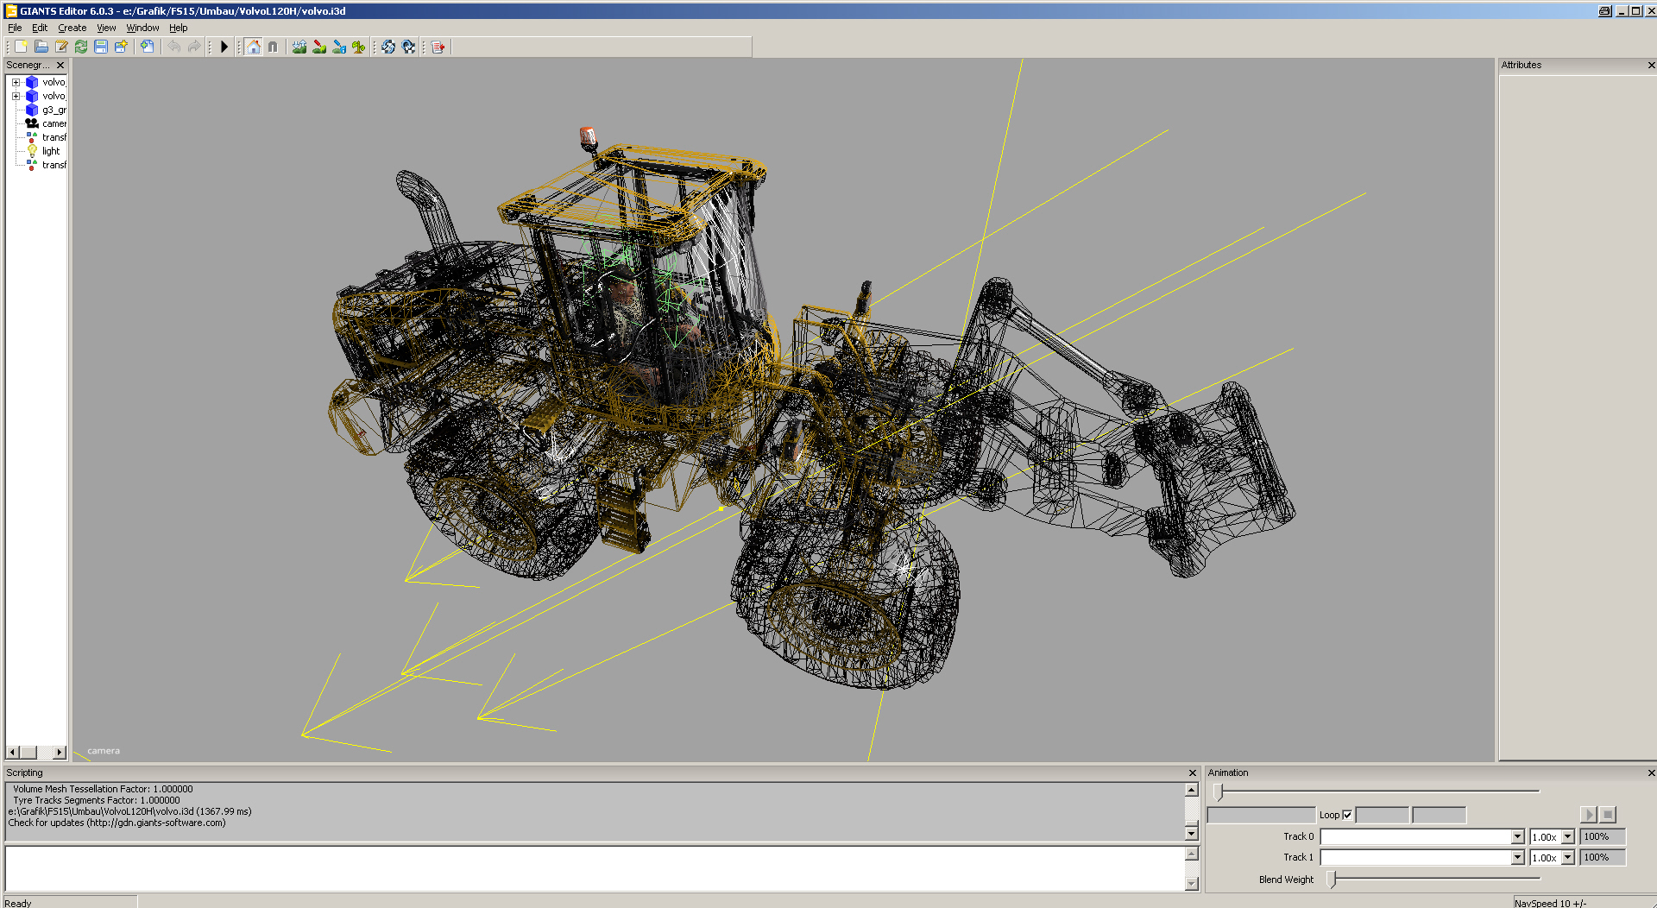
Task: Select the terrain sculpt raise/lower tool
Action: pyautogui.click(x=299, y=47)
